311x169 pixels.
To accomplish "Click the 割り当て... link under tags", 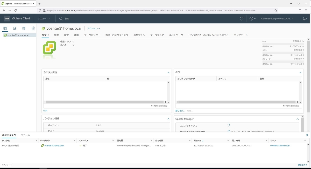I will [x=180, y=111].
